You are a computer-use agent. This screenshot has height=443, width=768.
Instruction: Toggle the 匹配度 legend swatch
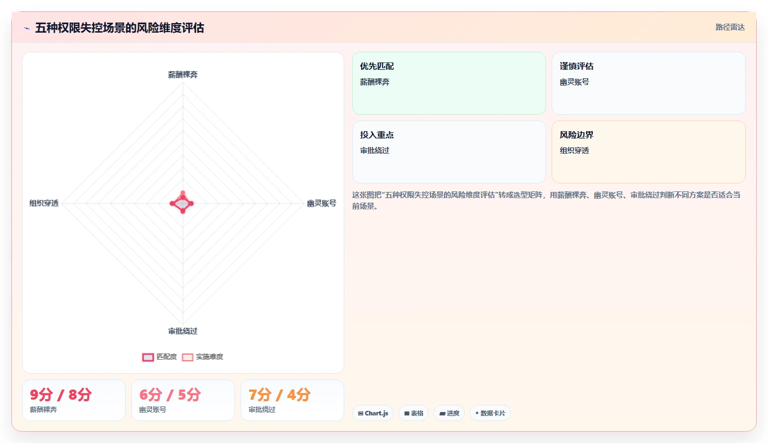[148, 357]
